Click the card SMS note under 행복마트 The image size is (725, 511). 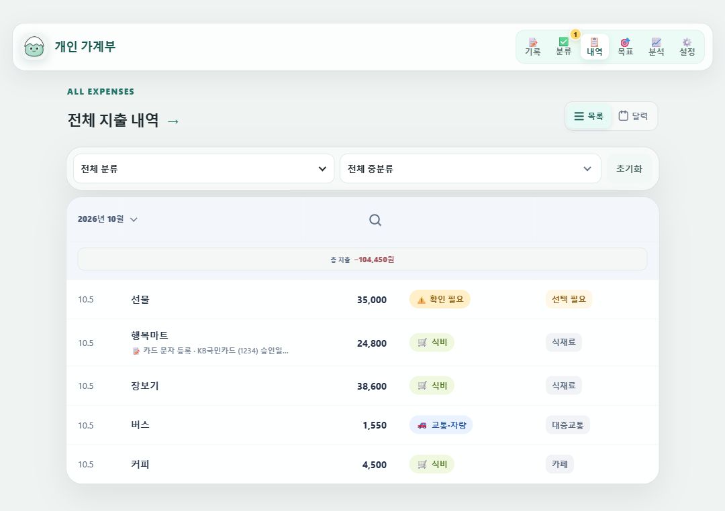click(x=210, y=351)
